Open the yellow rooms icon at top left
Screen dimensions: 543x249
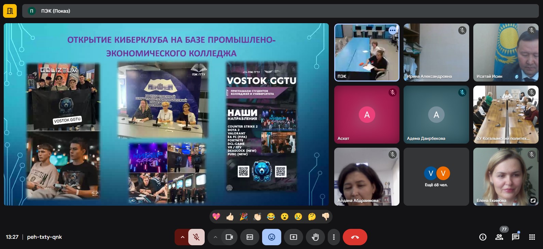tap(10, 11)
